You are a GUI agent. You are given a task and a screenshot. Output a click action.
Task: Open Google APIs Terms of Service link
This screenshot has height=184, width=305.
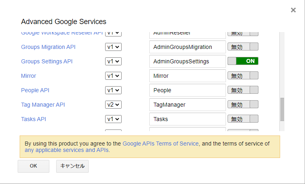point(161,144)
